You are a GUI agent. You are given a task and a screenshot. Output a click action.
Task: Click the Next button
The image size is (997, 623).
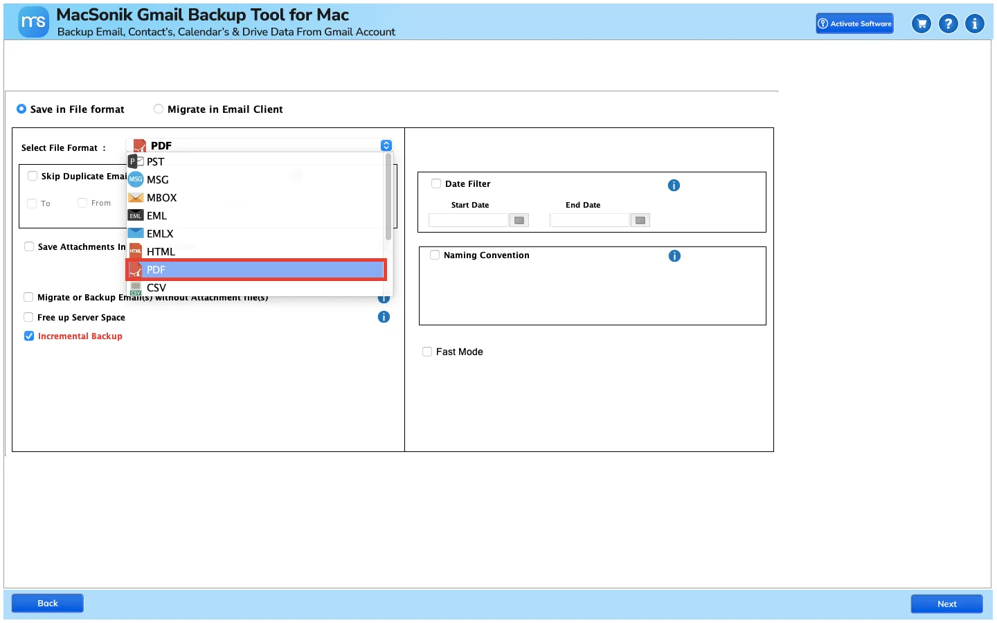(946, 604)
